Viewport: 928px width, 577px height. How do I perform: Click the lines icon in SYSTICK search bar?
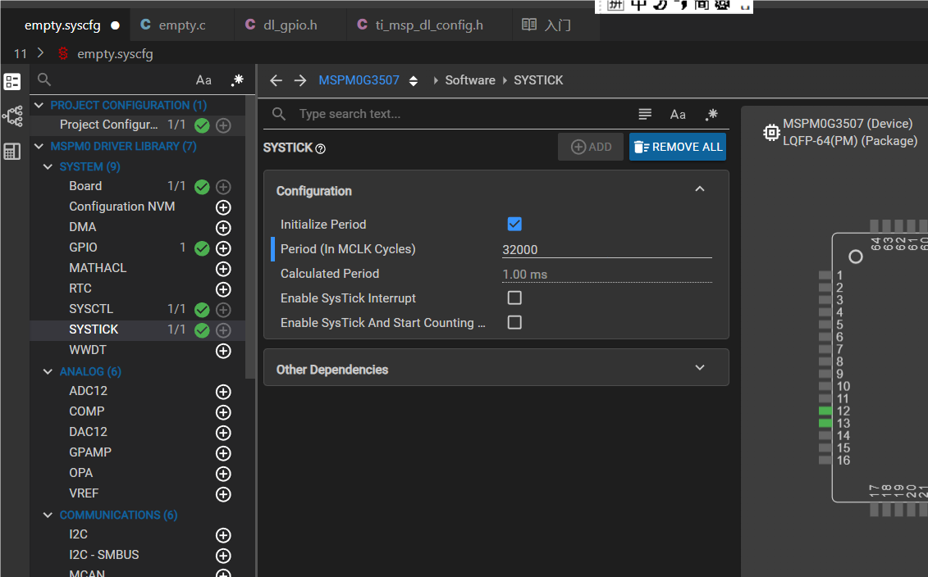tap(645, 114)
